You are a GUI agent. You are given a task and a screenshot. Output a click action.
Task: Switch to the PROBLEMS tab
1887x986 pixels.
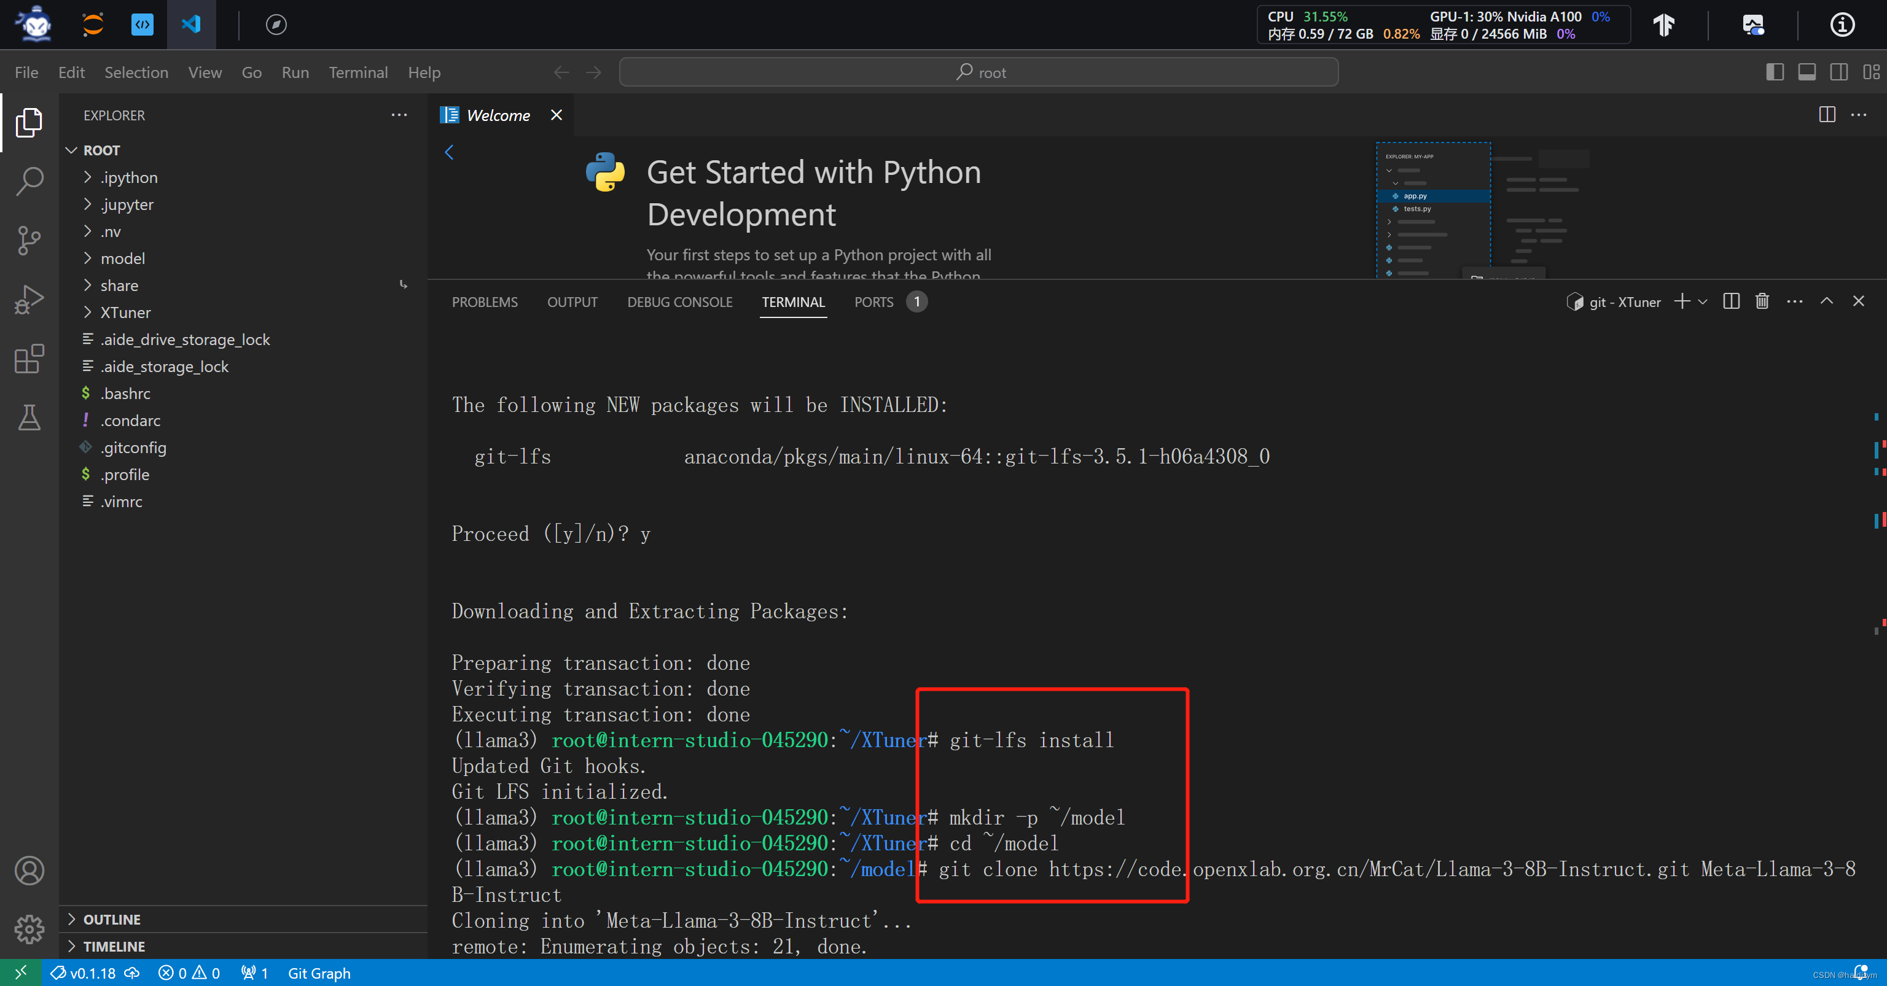pos(484,302)
